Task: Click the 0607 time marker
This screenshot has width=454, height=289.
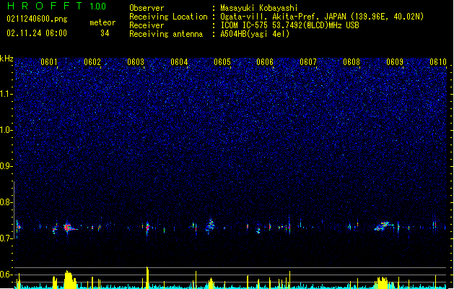Action: [x=308, y=62]
